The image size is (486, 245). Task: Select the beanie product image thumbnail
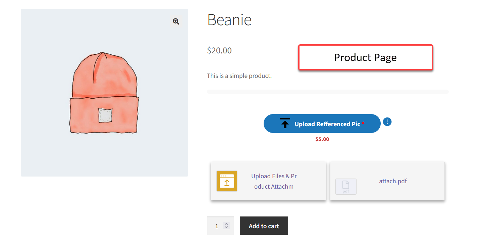tap(104, 93)
